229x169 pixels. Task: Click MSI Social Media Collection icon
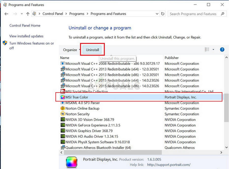(x=63, y=91)
